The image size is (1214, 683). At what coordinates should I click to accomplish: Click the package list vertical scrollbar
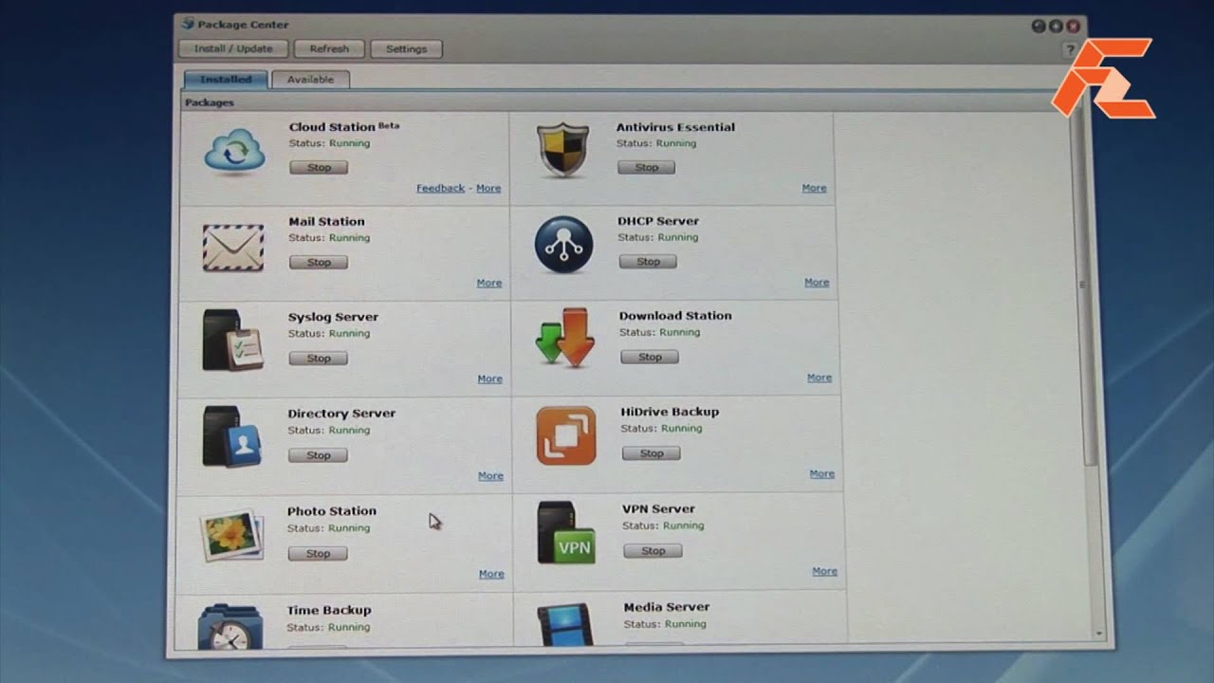(x=1083, y=285)
